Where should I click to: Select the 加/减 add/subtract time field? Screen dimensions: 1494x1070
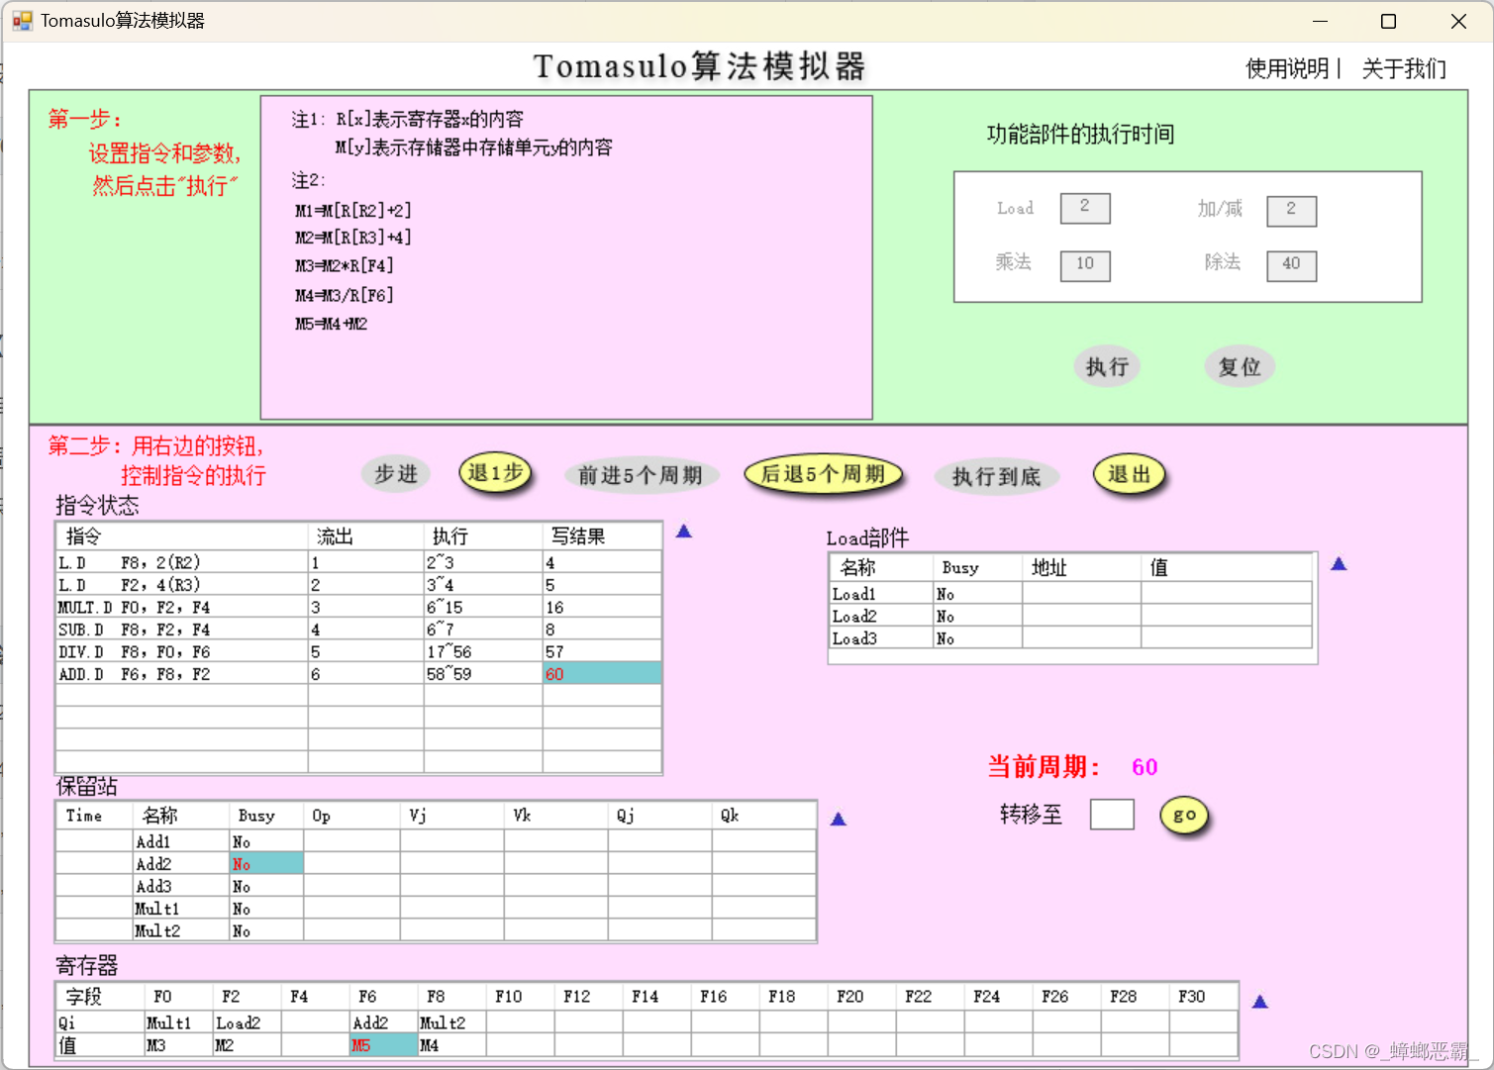pyautogui.click(x=1291, y=211)
